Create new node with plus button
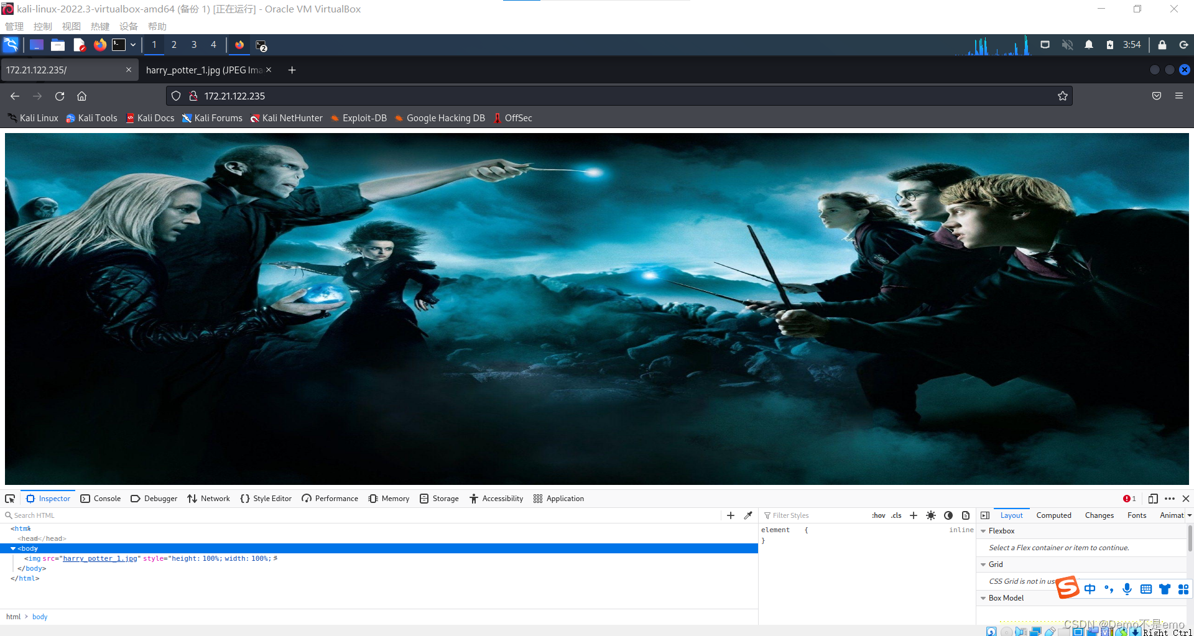Viewport: 1194px width, 636px height. (731, 515)
